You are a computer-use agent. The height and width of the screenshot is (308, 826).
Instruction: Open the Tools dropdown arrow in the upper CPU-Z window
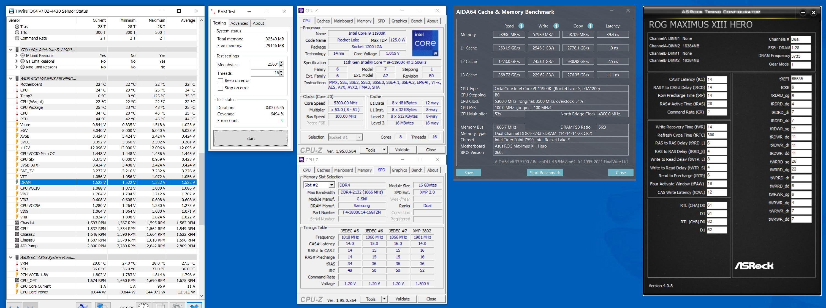coord(384,150)
